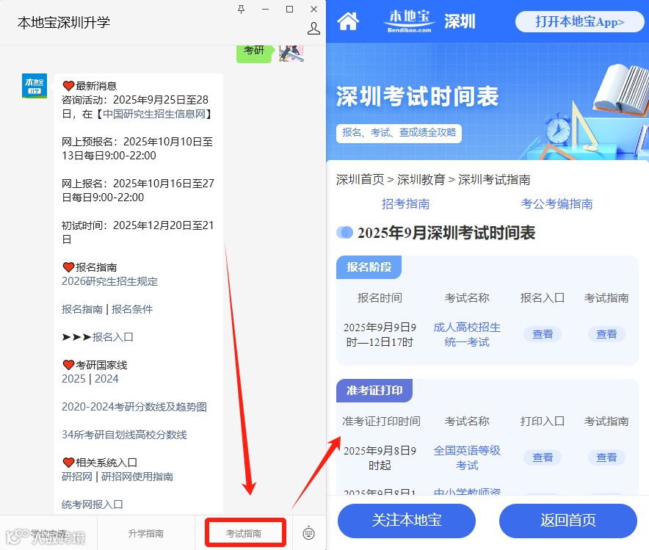This screenshot has width=649, height=550.
Task: Select the 深圳考试时间表 banner title
Action: [417, 96]
